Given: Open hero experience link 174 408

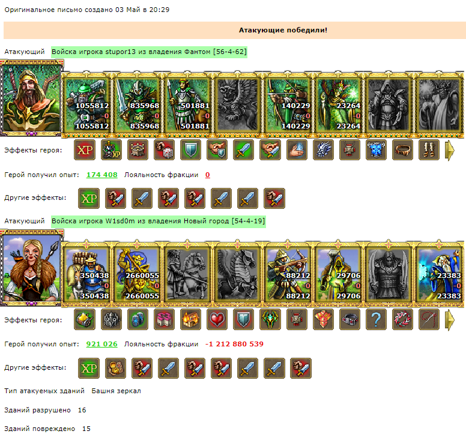Looking at the screenshot, I should click(102, 175).
